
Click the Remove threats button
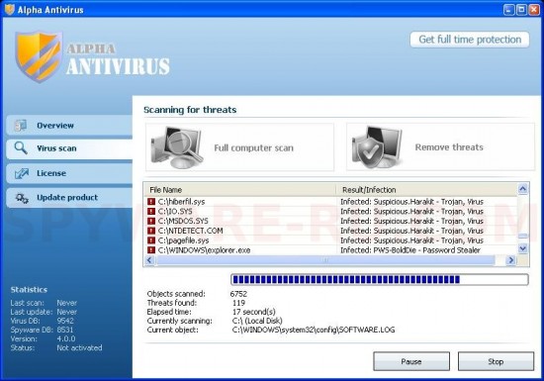click(x=440, y=147)
